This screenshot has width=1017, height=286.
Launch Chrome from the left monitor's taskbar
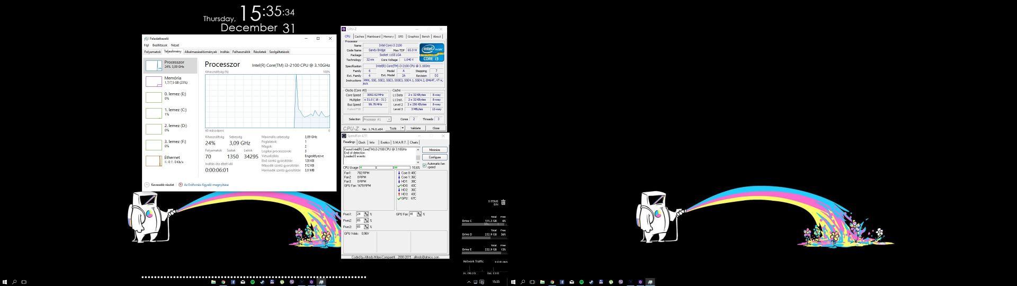click(x=223, y=282)
